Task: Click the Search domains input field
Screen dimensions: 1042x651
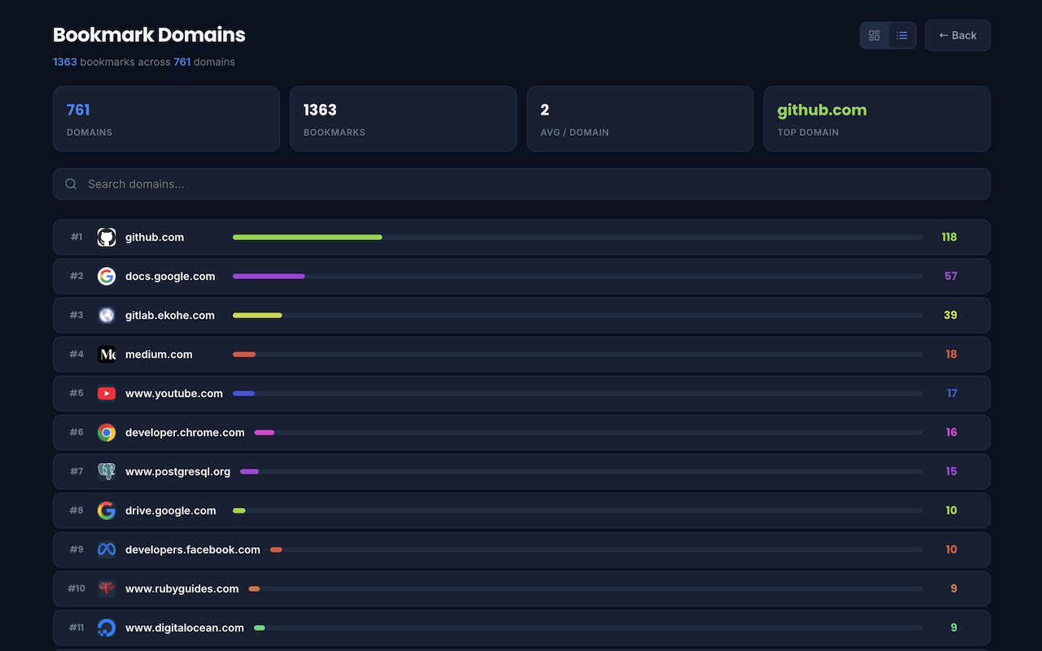Action: coord(522,184)
